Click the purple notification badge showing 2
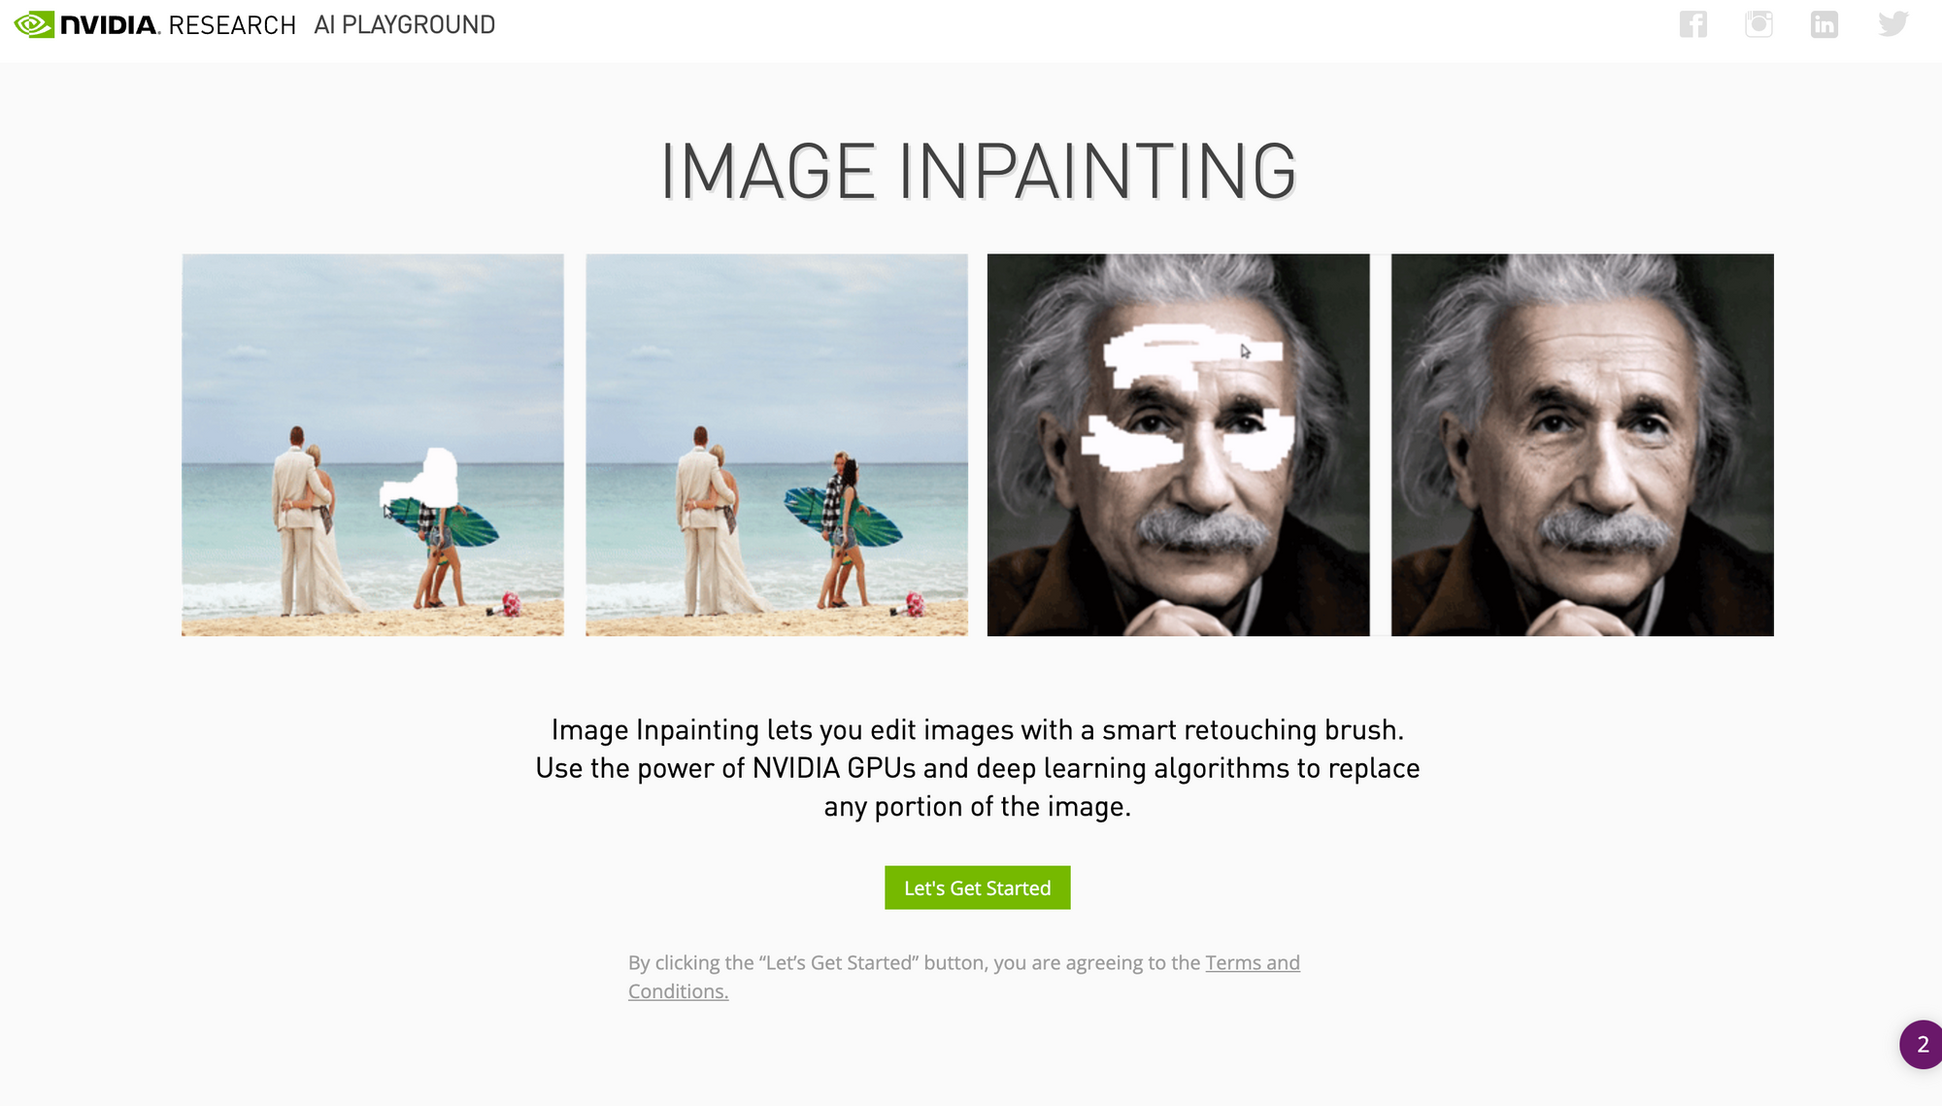This screenshot has height=1106, width=1942. (x=1921, y=1045)
